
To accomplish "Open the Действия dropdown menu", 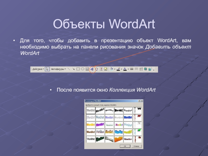I will 38,69.
